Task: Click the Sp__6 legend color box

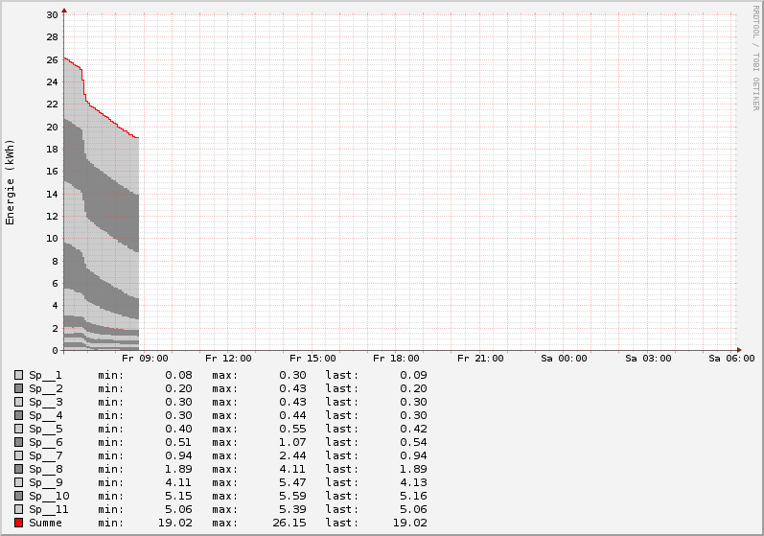Action: pos(18,442)
